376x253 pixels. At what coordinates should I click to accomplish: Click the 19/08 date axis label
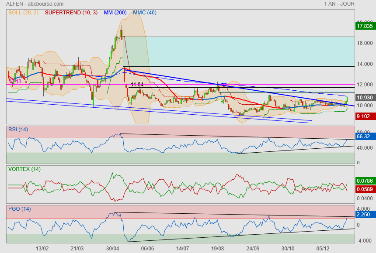pyautogui.click(x=217, y=248)
